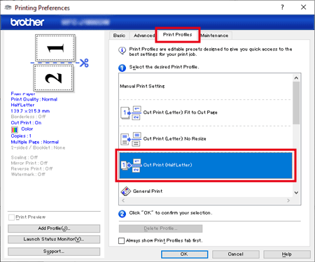Select Cut Print (Letter) Fit to Cut Page text

(x=181, y=112)
